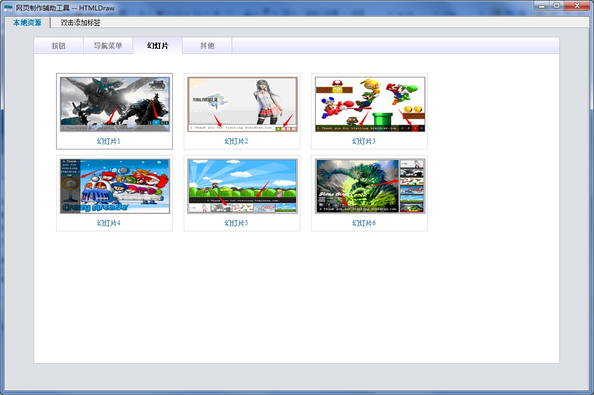594x395 pixels.
Task: Maximize the HTMLDraw window
Action: 557,5
